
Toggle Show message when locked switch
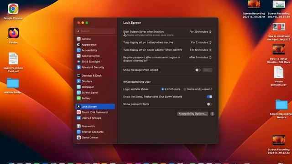click(x=198, y=70)
